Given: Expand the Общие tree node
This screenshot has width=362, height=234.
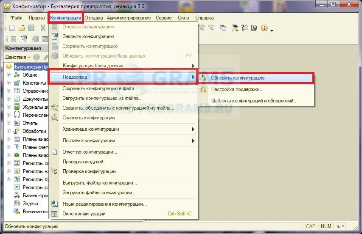Looking at the screenshot, I should pyautogui.click(x=9, y=75).
